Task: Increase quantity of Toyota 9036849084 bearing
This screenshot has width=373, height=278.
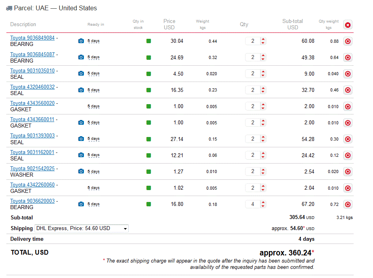Action: [263, 39]
